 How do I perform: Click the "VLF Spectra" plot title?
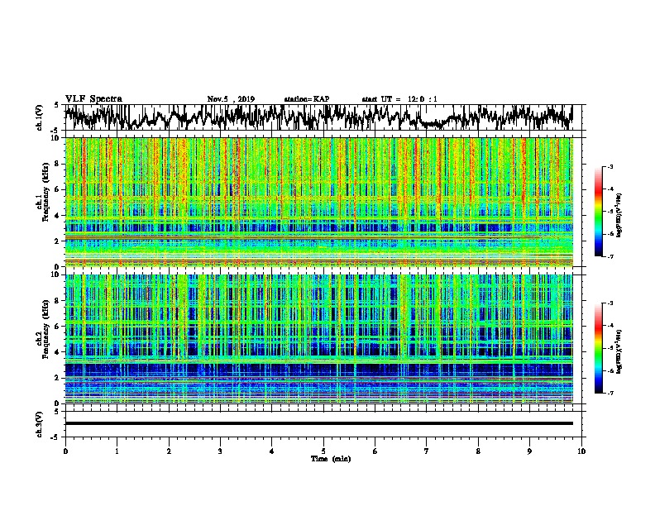(x=93, y=99)
